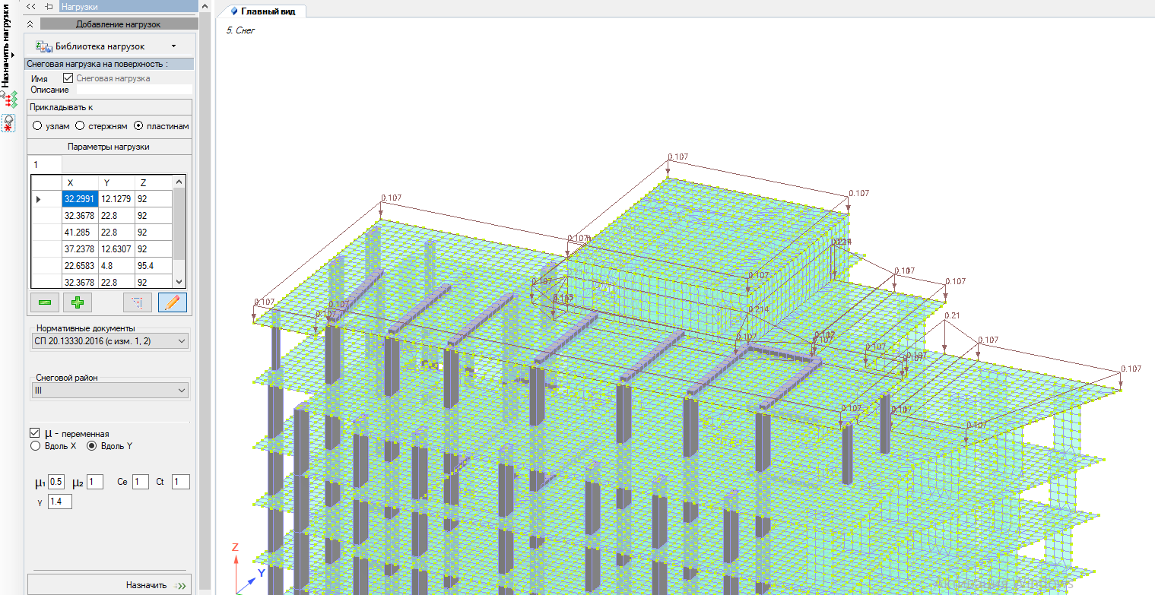Click the γ coefficient input field
The image size is (1155, 595).
[60, 502]
